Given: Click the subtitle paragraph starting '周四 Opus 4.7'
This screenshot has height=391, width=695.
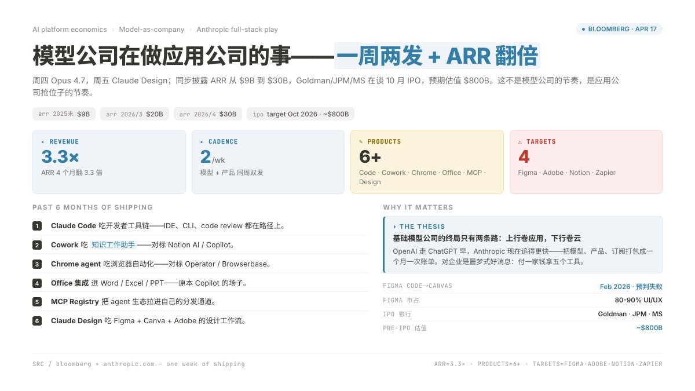Looking at the screenshot, I should 326,86.
